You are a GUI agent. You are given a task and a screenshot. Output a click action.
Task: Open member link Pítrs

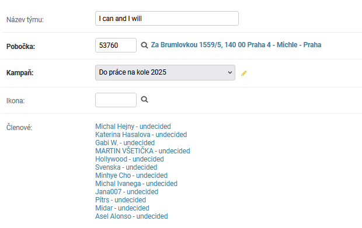coord(120,200)
